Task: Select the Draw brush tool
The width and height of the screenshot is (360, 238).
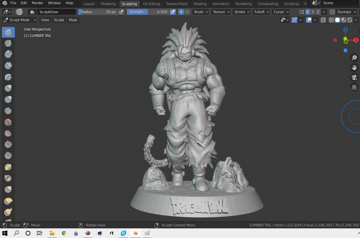Action: click(8, 32)
